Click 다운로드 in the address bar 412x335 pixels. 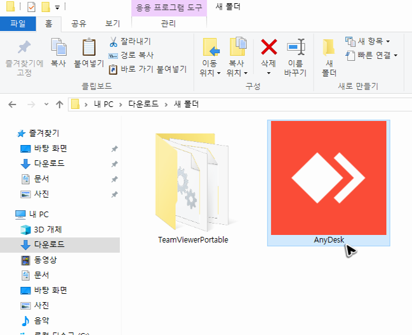coord(143,104)
